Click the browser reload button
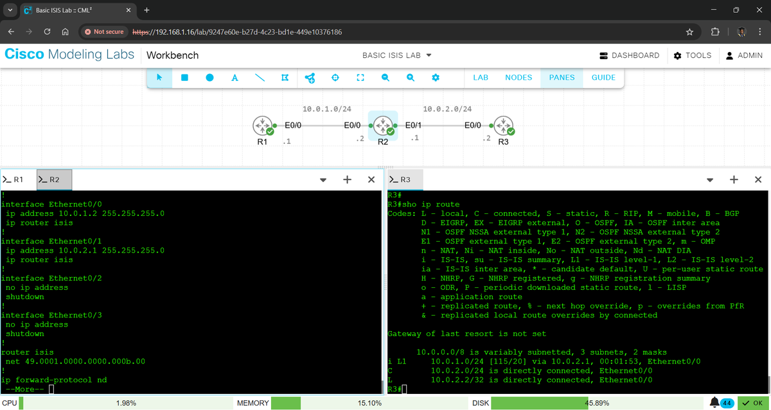 point(47,31)
